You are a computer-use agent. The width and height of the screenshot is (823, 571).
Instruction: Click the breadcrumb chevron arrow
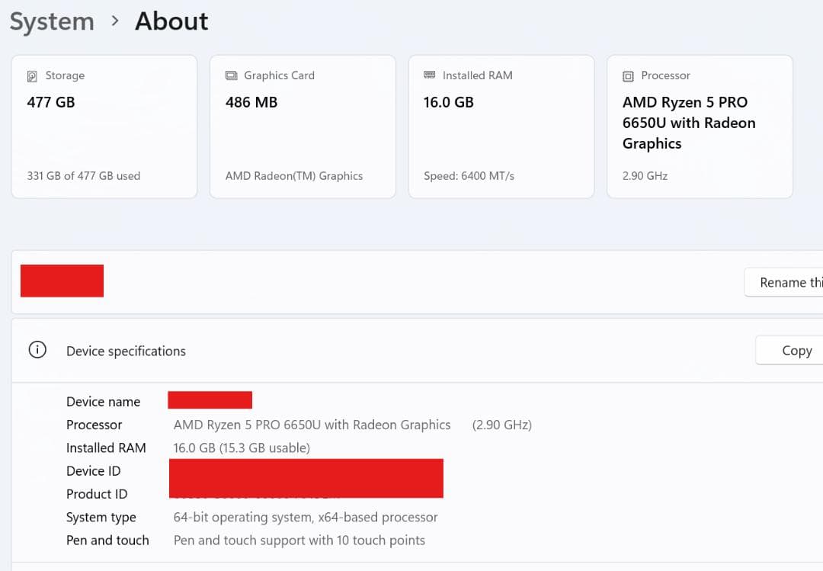[115, 21]
